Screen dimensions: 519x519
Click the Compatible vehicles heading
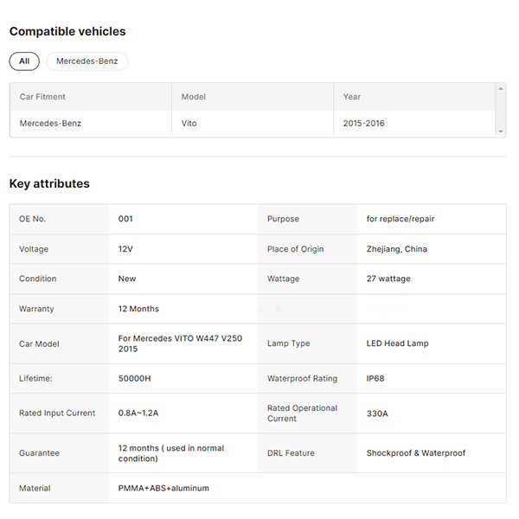[x=67, y=31]
